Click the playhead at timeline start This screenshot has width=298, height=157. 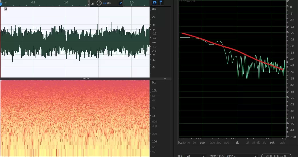click(1, 3)
